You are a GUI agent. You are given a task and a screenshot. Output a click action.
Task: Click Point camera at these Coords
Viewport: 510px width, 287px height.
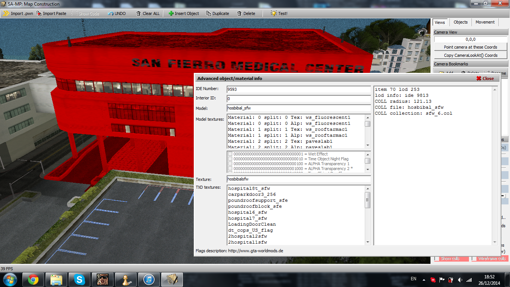point(470,47)
